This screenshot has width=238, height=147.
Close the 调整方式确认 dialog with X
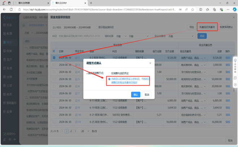point(150,63)
